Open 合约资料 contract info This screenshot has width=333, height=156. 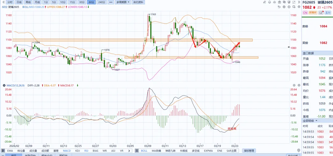tap(138, 2)
